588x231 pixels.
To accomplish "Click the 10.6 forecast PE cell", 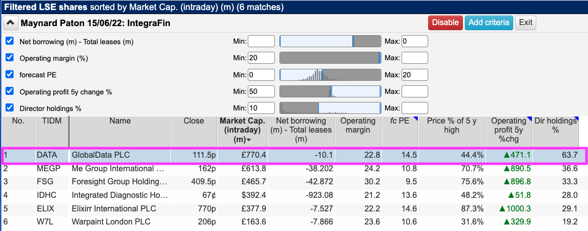I will click(400, 221).
